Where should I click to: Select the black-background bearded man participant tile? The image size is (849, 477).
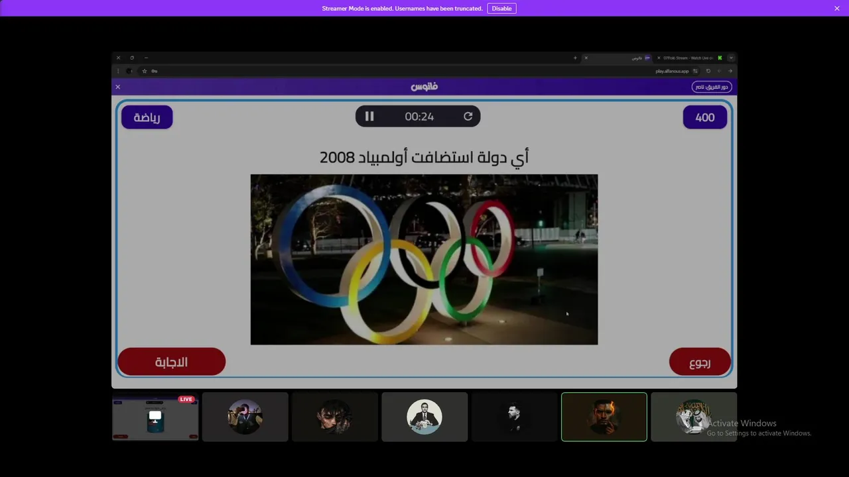point(515,417)
